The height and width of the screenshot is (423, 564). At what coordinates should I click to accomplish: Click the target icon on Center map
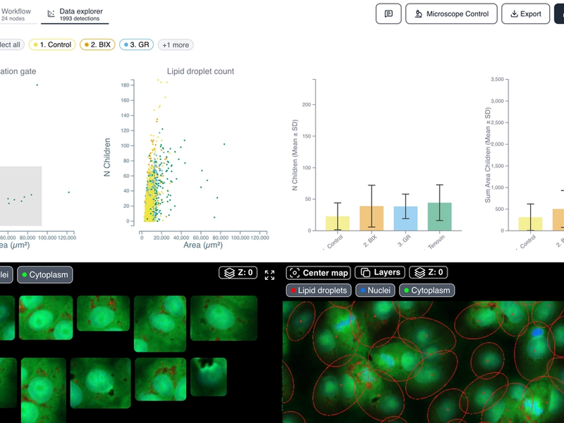[295, 273]
